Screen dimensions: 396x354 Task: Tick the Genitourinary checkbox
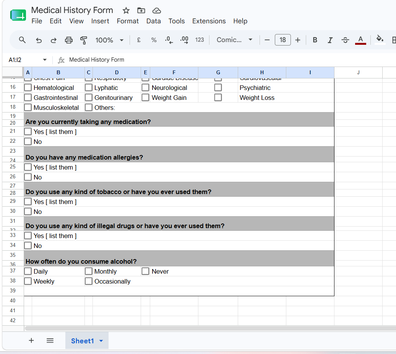(89, 97)
